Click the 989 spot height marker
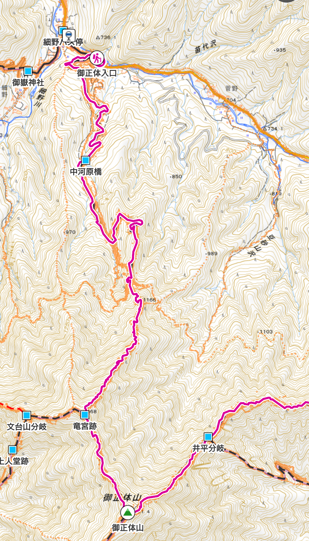The image size is (309, 541). 212,254
